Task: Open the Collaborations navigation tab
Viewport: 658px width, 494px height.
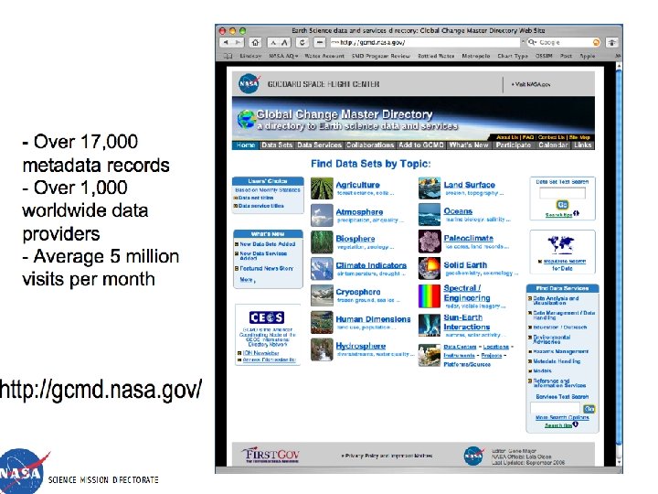Action: (370, 145)
